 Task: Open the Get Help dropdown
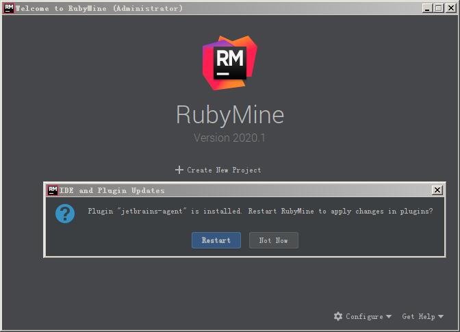tap(423, 316)
